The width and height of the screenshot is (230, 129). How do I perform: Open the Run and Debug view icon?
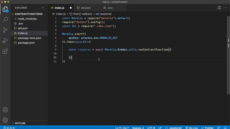pyautogui.click(x=5, y=40)
